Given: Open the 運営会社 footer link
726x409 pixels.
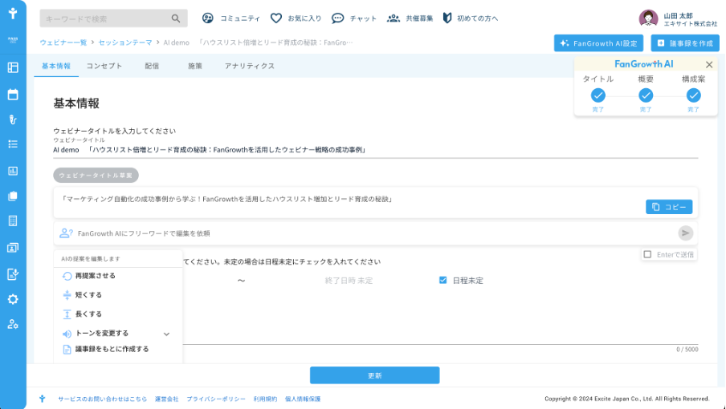Looking at the screenshot, I should tap(167, 399).
